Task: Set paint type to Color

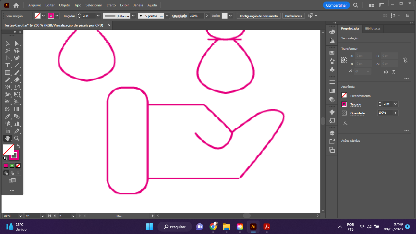Action: coord(6,165)
